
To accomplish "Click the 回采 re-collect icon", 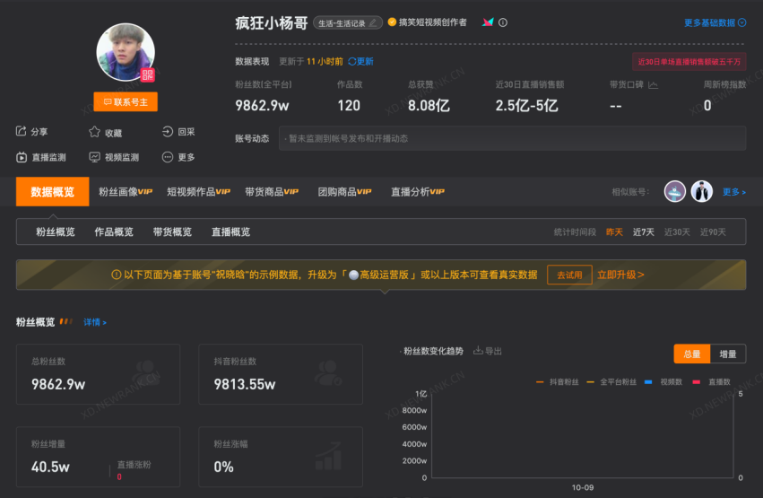I will click(x=168, y=132).
